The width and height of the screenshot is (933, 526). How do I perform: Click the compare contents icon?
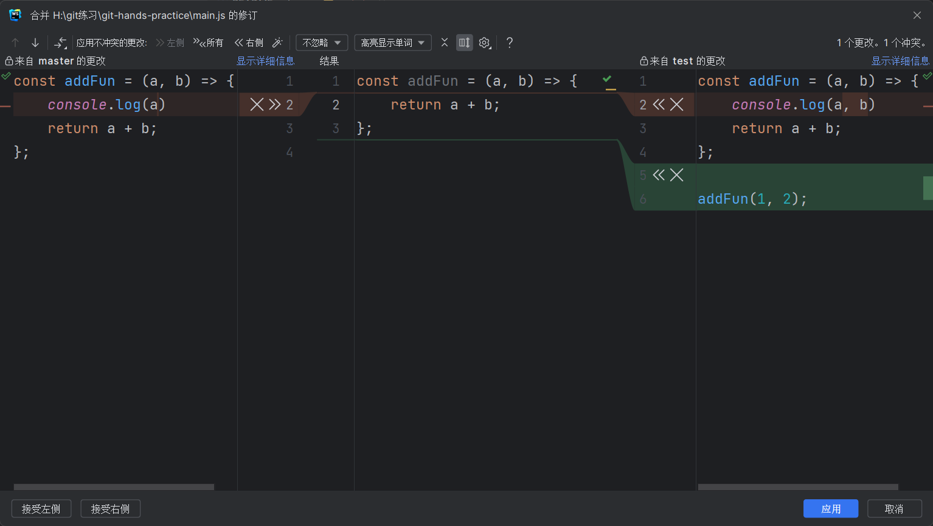click(x=60, y=43)
